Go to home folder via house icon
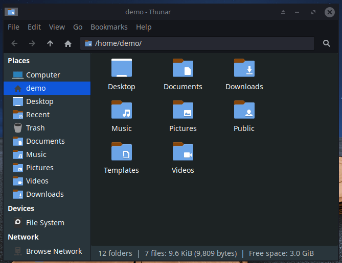 pyautogui.click(x=68, y=43)
